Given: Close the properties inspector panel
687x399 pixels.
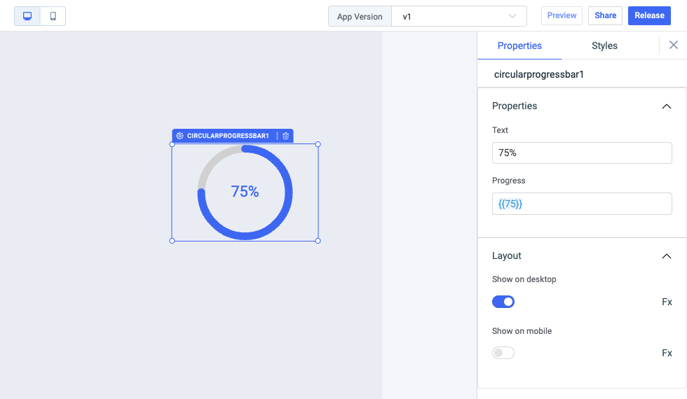Looking at the screenshot, I should click(673, 45).
